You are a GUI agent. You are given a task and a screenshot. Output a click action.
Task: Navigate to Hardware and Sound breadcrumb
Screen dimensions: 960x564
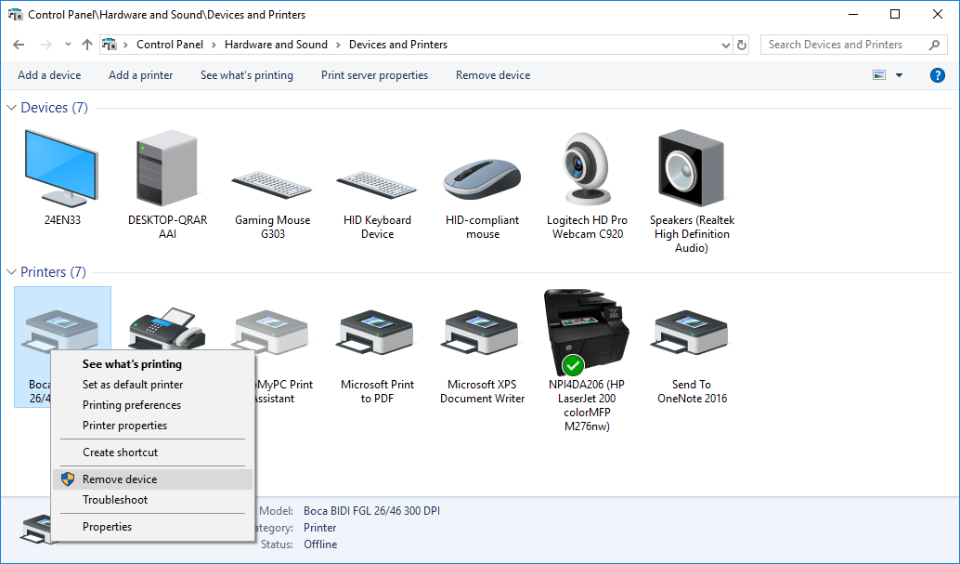[276, 45]
